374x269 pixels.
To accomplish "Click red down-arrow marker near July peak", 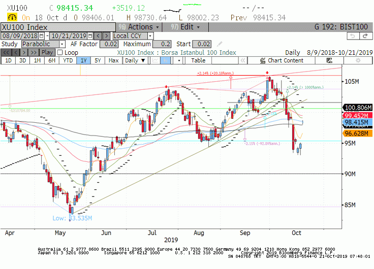I will click(166, 87).
